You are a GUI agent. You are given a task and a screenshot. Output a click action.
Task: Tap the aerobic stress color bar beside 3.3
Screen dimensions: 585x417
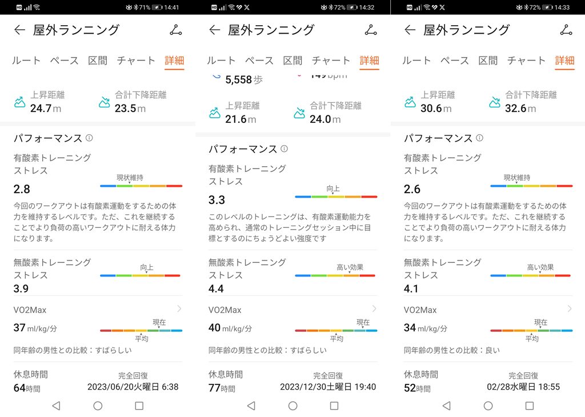point(336,197)
